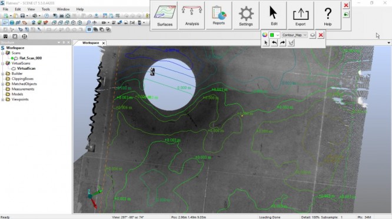Screen dimensions: 392x219
Task: Open the Analysis tool
Action: click(192, 16)
